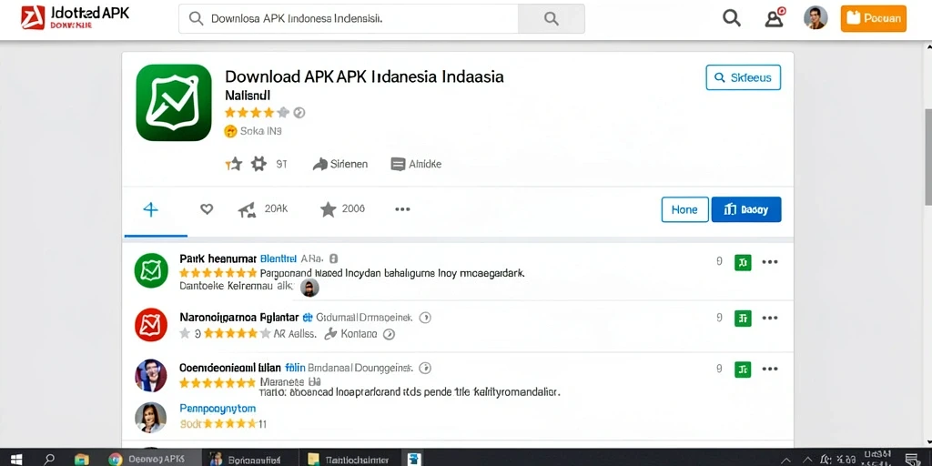Click green icon in Ooenideonieoml lilan row
This screenshot has width=932, height=466.
(x=743, y=370)
